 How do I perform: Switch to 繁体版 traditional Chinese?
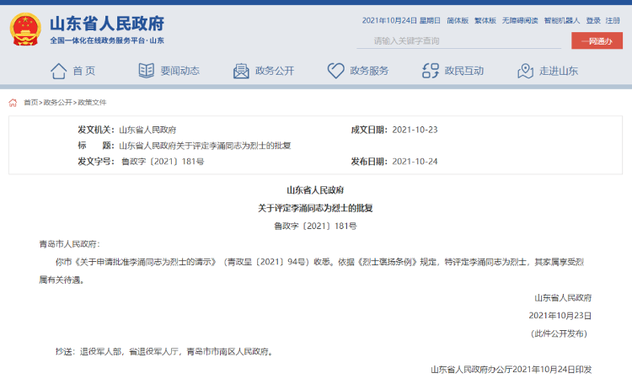[485, 20]
